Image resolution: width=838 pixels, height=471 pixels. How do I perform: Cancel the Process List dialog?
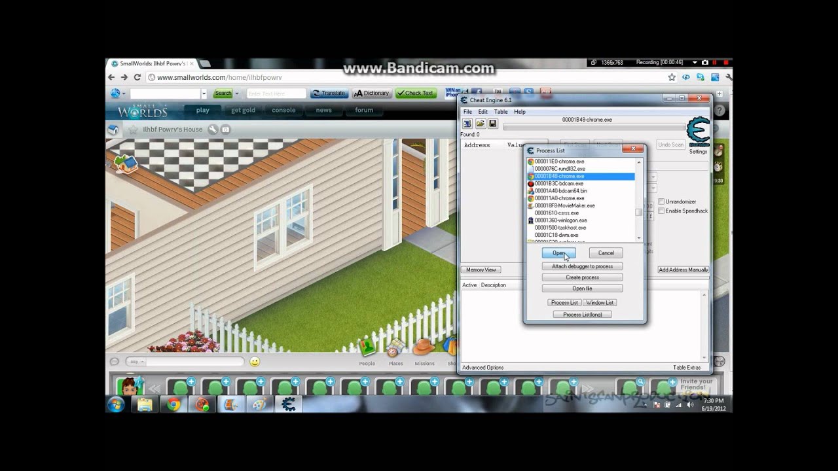click(x=606, y=253)
